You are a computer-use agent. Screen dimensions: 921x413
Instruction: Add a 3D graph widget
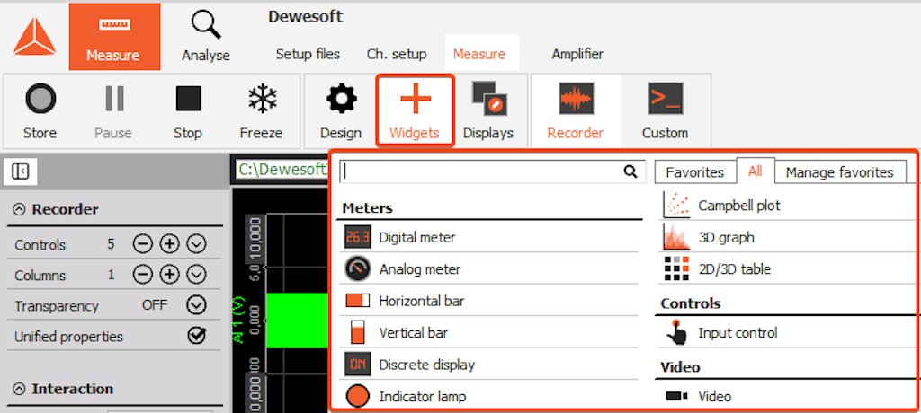pos(787,237)
